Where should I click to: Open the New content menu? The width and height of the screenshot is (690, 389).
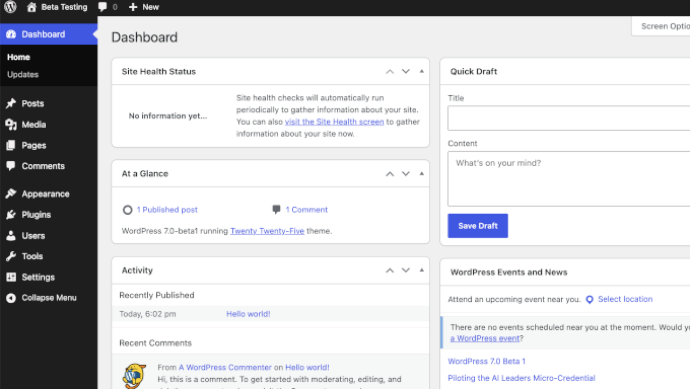point(144,7)
